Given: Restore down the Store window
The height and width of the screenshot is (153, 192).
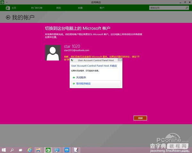Looking at the screenshot, I should click(x=185, y=2).
